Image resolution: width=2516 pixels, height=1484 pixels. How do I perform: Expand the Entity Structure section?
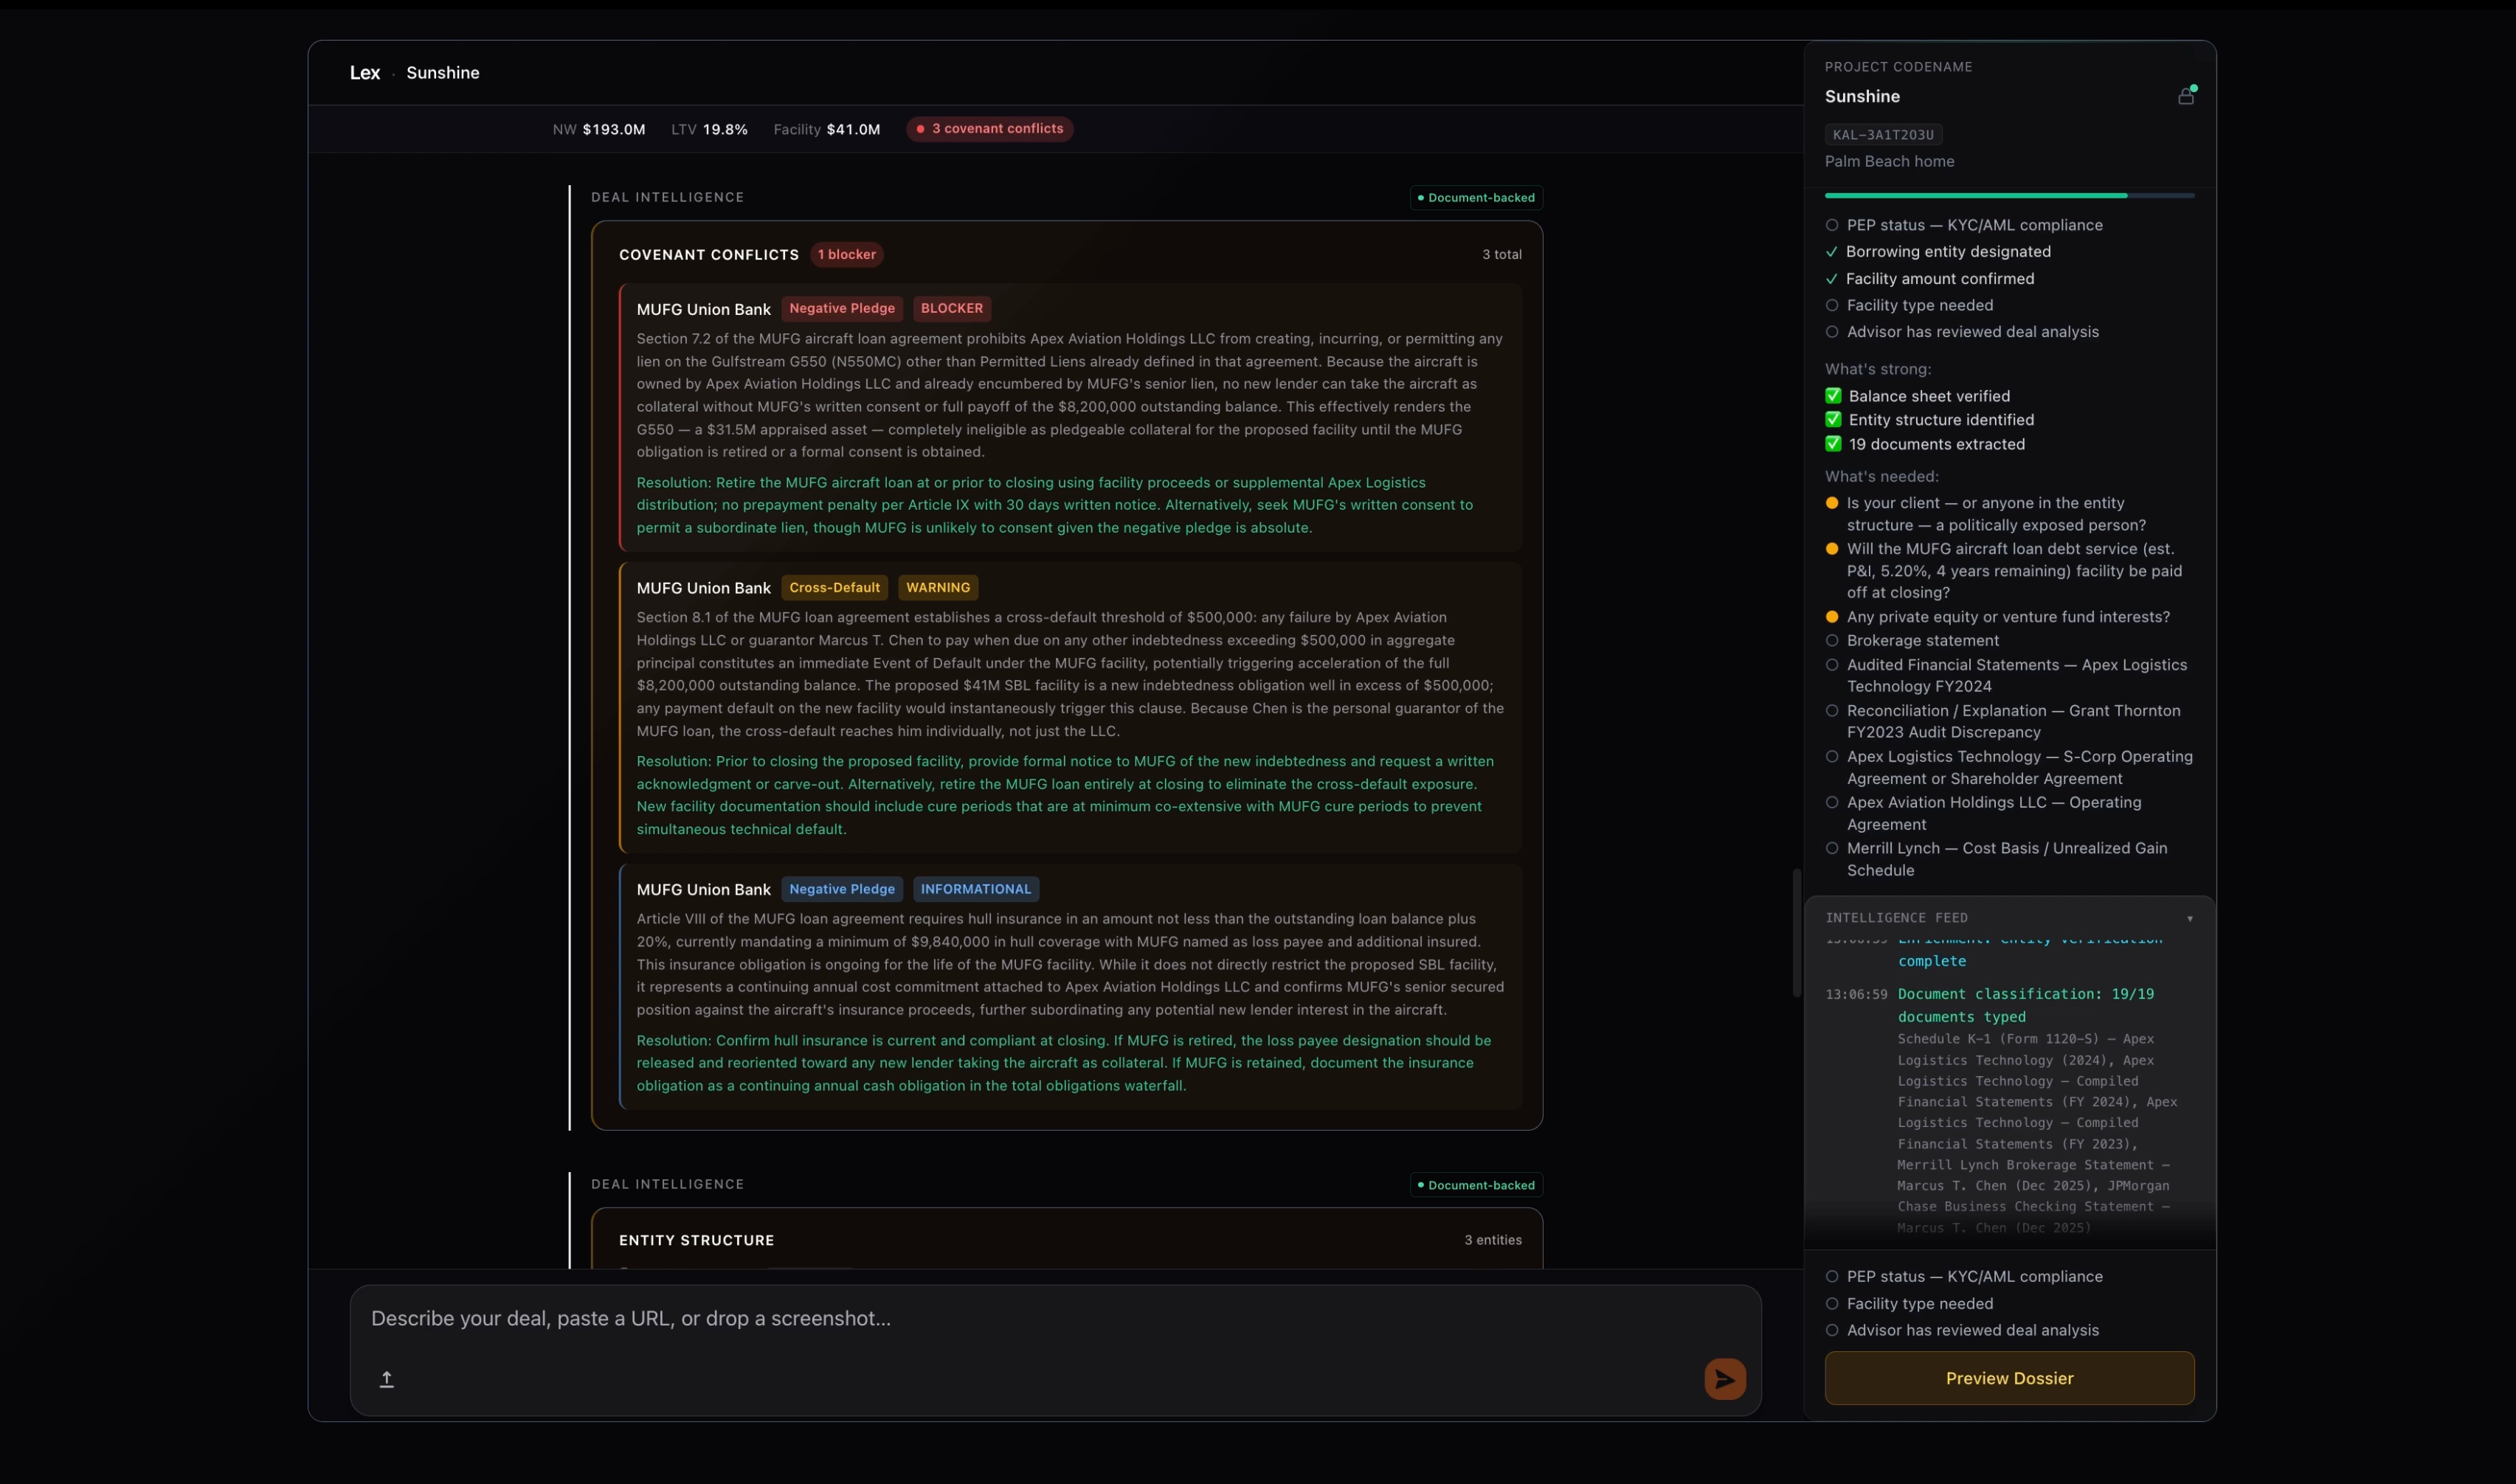point(697,1240)
